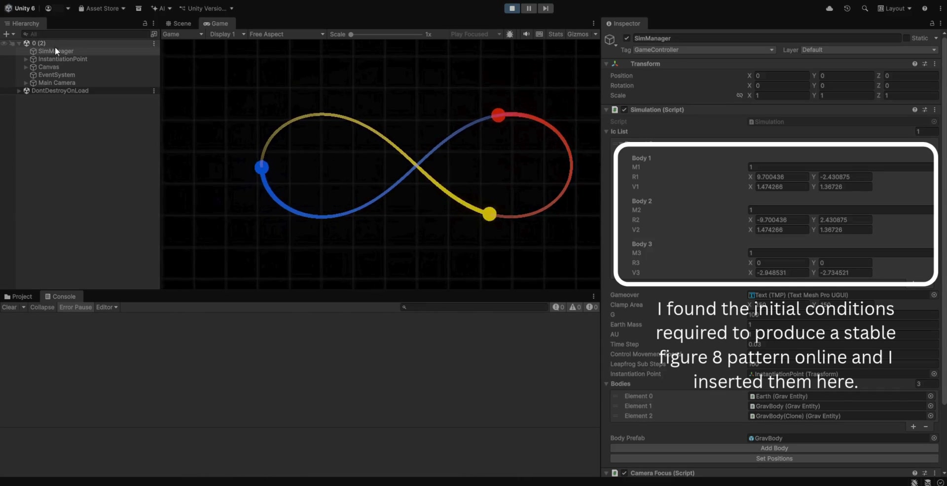Step forward one frame
Image resolution: width=947 pixels, height=486 pixels.
coord(546,8)
